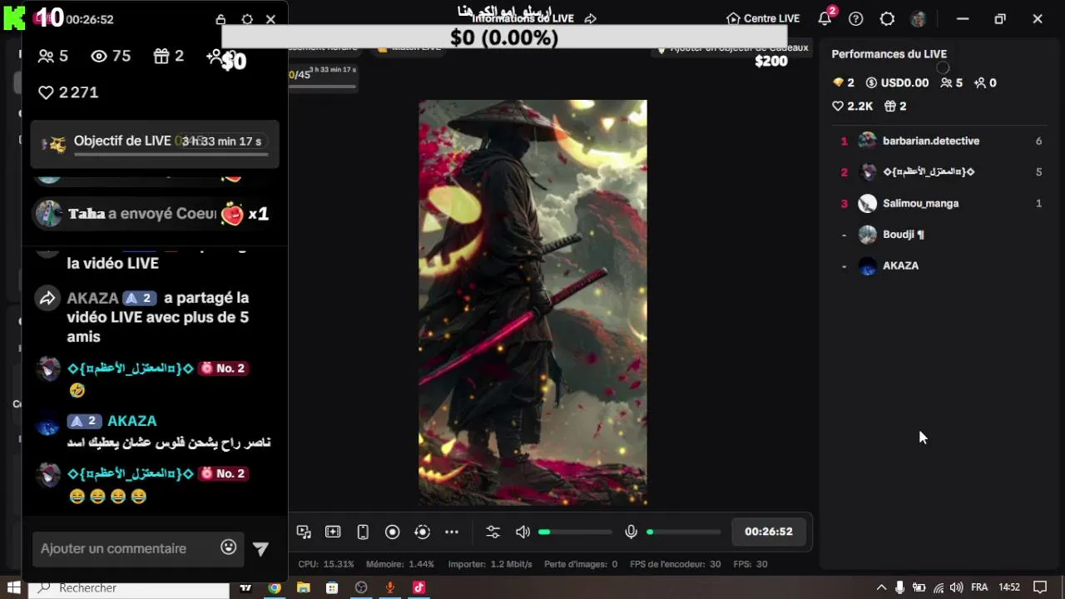The image size is (1065, 599).
Task: Click the eye views icon showing 75
Action: [99, 56]
